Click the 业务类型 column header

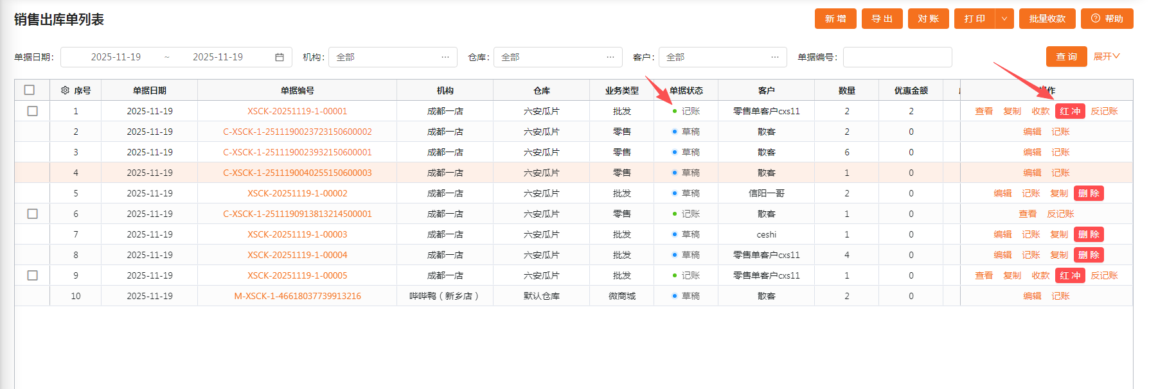[x=622, y=91]
